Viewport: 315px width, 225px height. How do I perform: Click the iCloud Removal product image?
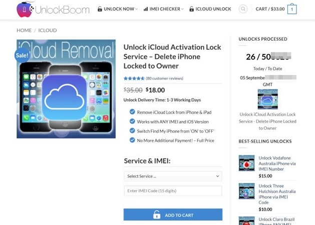[66, 89]
